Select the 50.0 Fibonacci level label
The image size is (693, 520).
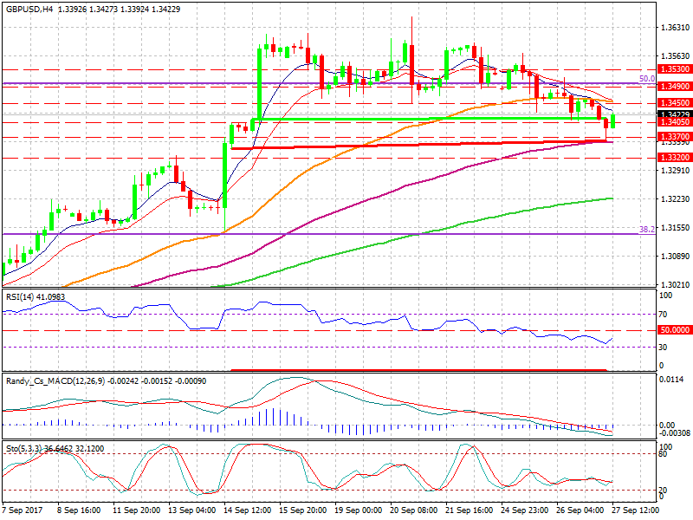tap(645, 79)
